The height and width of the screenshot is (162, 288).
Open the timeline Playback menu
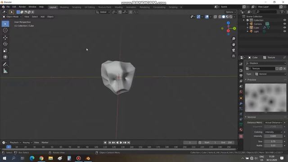tap(15, 143)
